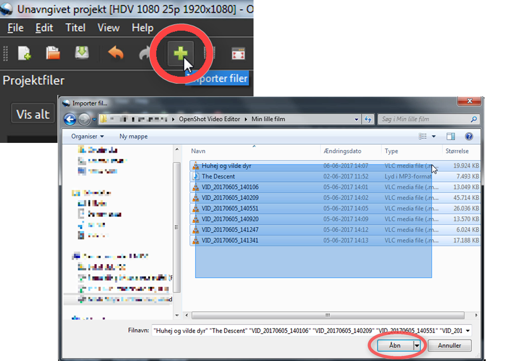
Task: Open the View menu
Action: 109,28
